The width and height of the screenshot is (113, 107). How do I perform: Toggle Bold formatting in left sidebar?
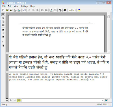pos(3,30)
